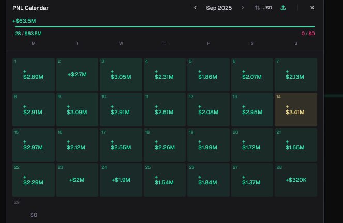The height and width of the screenshot is (223, 343).
Task: Toggle the USD currency switch
Action: point(263,8)
